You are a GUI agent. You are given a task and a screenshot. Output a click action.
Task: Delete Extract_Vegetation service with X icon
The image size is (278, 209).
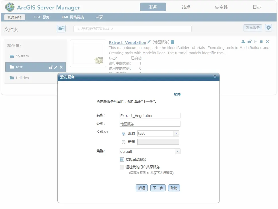[267, 42]
